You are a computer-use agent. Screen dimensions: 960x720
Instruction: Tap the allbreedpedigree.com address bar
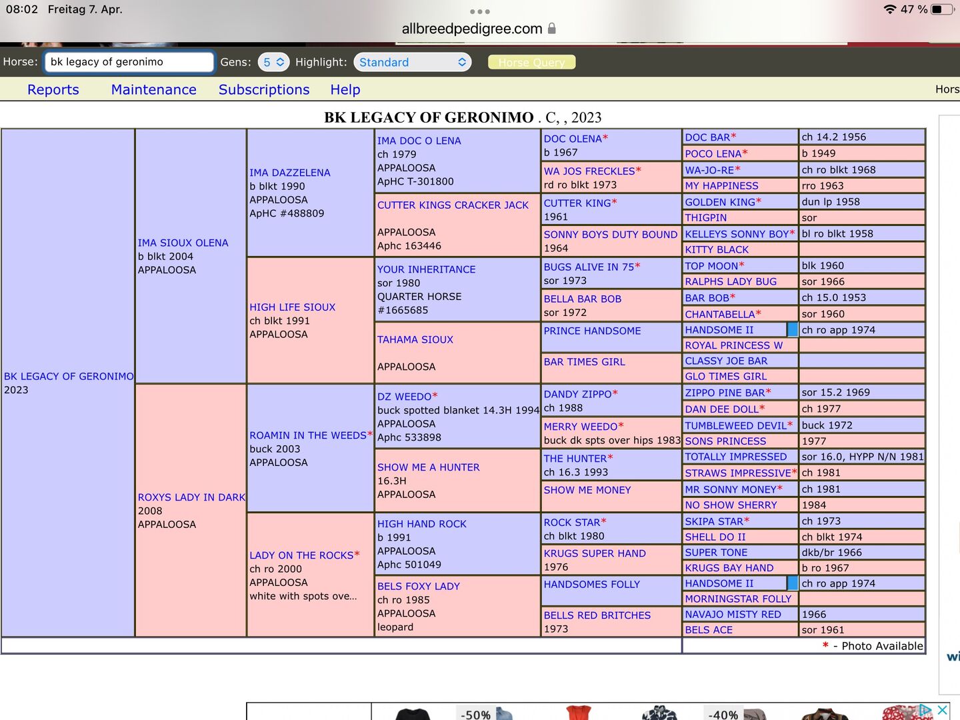click(x=472, y=29)
